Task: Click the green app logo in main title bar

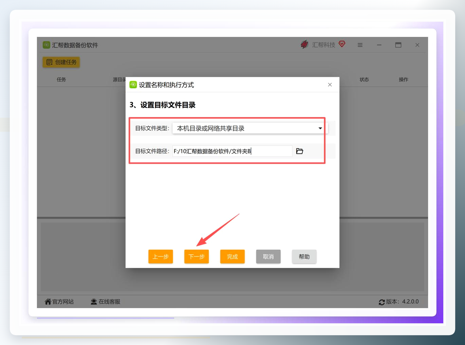Action: pyautogui.click(x=46, y=45)
